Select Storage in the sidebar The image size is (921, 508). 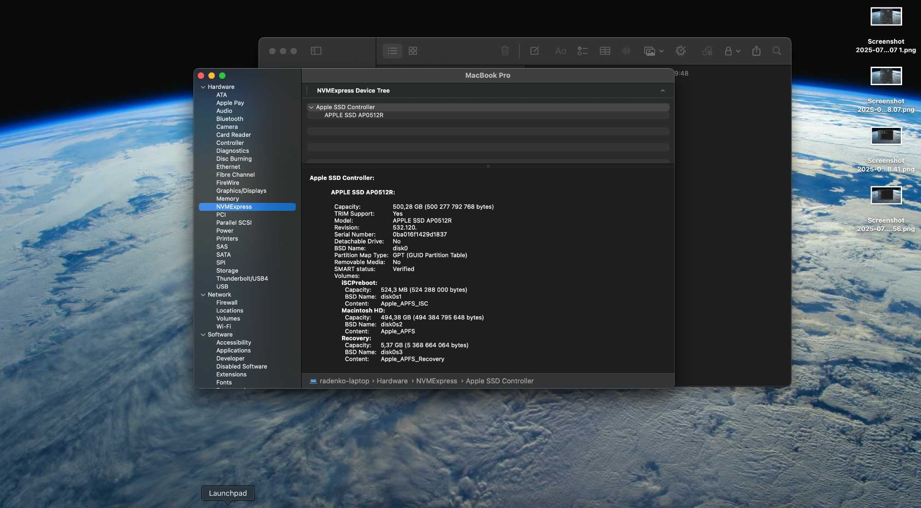pyautogui.click(x=227, y=271)
